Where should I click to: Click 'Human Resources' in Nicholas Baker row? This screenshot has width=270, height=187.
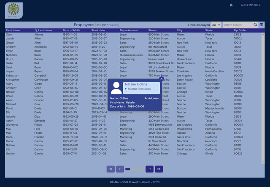pyautogui.click(x=131, y=55)
